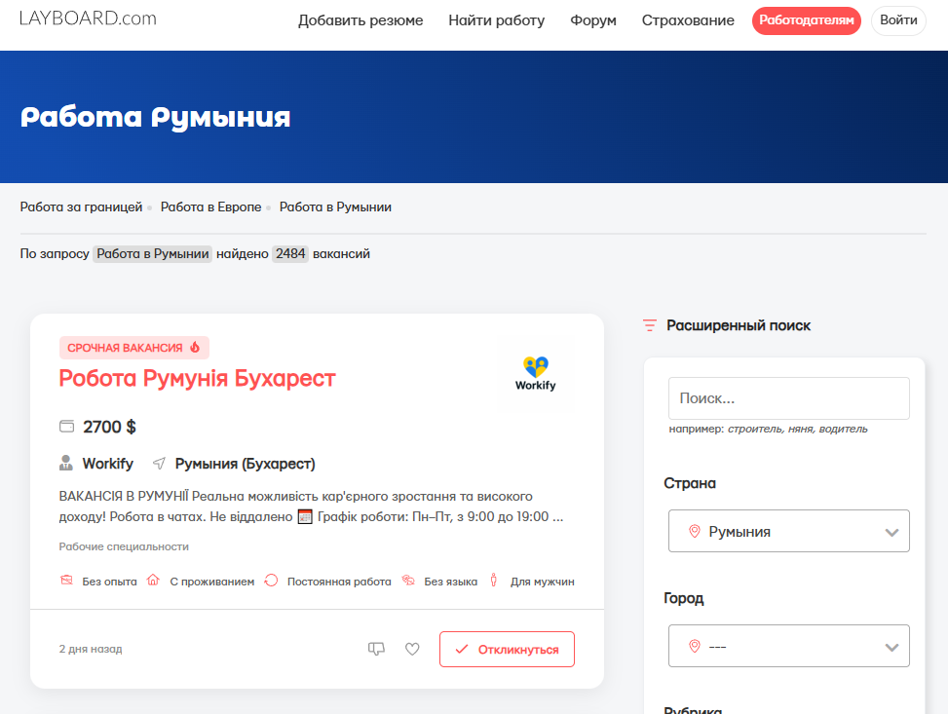
Task: Click the Работа в Румынии query tag
Action: [x=152, y=254]
